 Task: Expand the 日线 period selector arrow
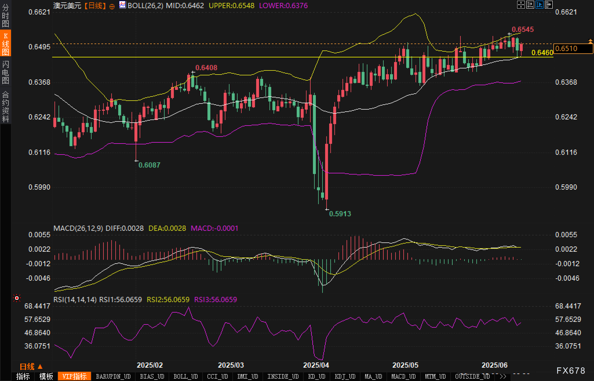coord(40,367)
